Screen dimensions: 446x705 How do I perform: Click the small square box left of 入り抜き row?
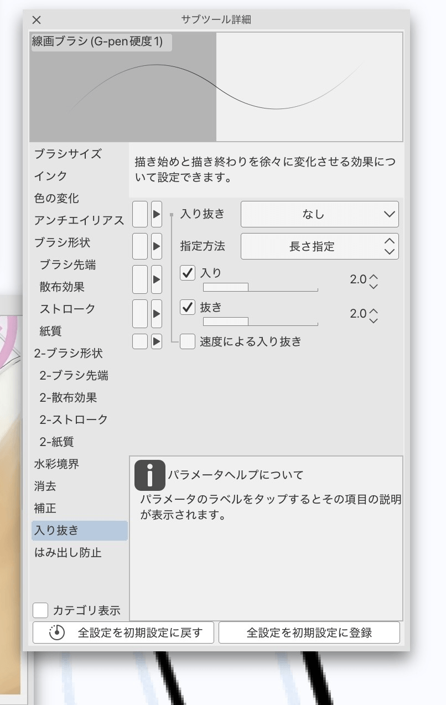(139, 214)
